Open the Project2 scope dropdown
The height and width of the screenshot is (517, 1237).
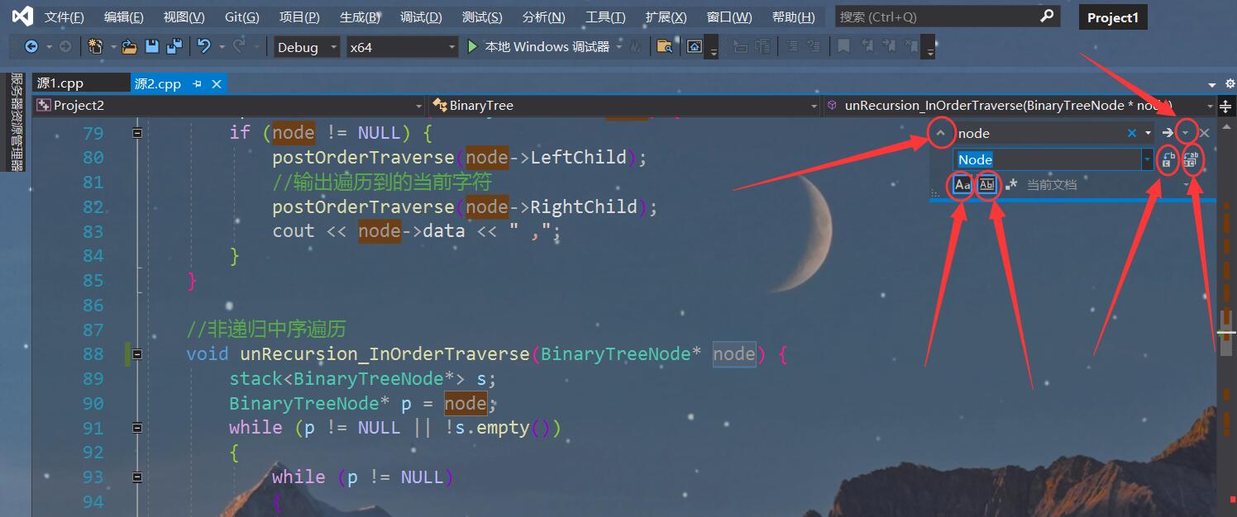[418, 106]
